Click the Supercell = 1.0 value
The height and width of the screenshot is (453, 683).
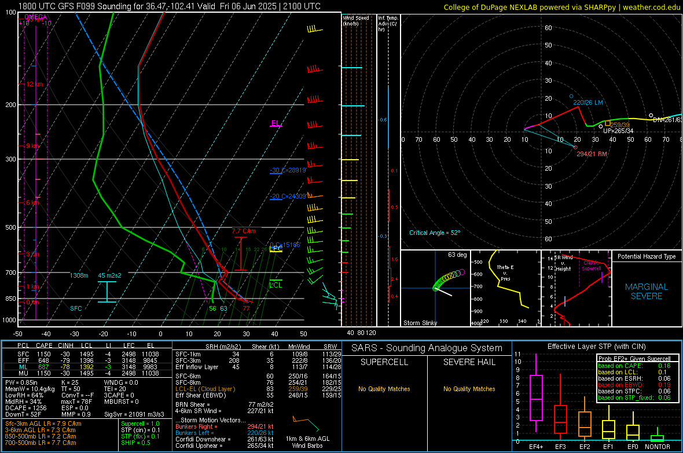pyautogui.click(x=140, y=424)
